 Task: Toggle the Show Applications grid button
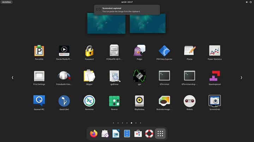point(160,134)
